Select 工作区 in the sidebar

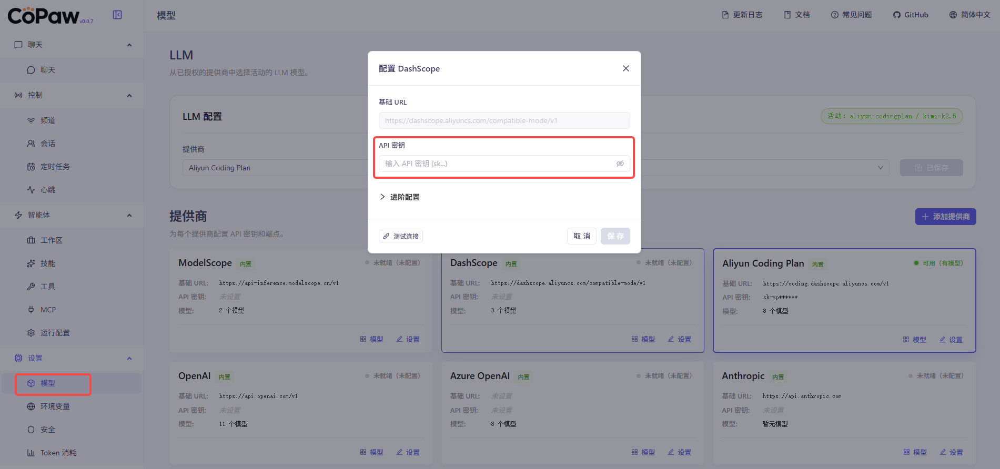pos(72,240)
